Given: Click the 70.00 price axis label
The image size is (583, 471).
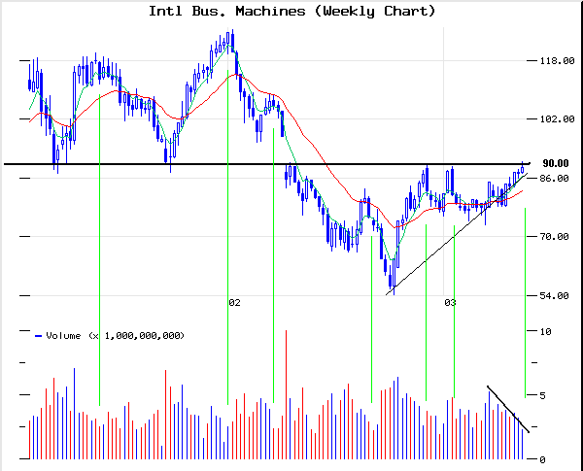Looking at the screenshot, I should (x=554, y=236).
